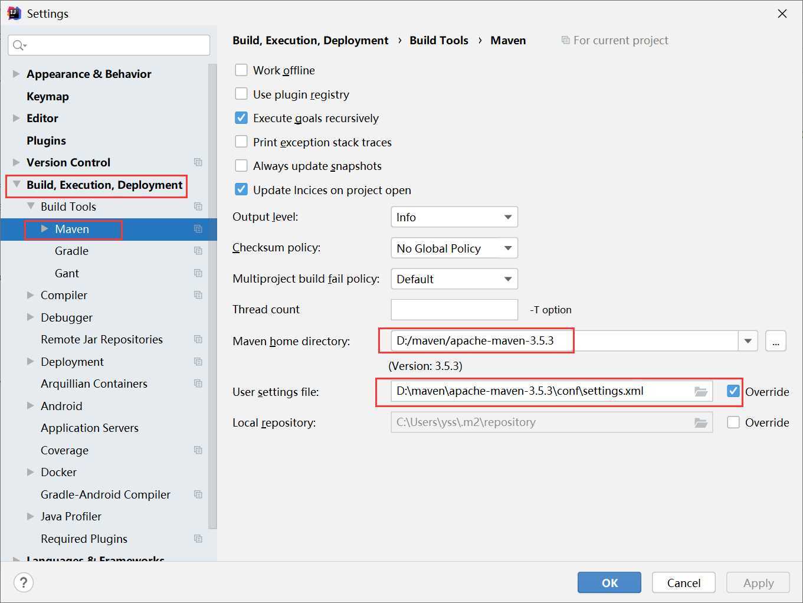
Task: Expand Version Control node
Action: 17,162
